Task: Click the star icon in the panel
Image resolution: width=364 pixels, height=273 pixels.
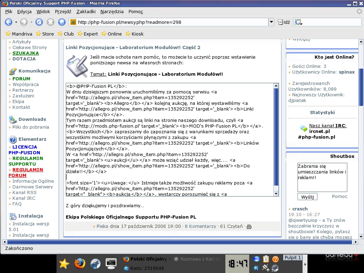Action: pos(64,263)
